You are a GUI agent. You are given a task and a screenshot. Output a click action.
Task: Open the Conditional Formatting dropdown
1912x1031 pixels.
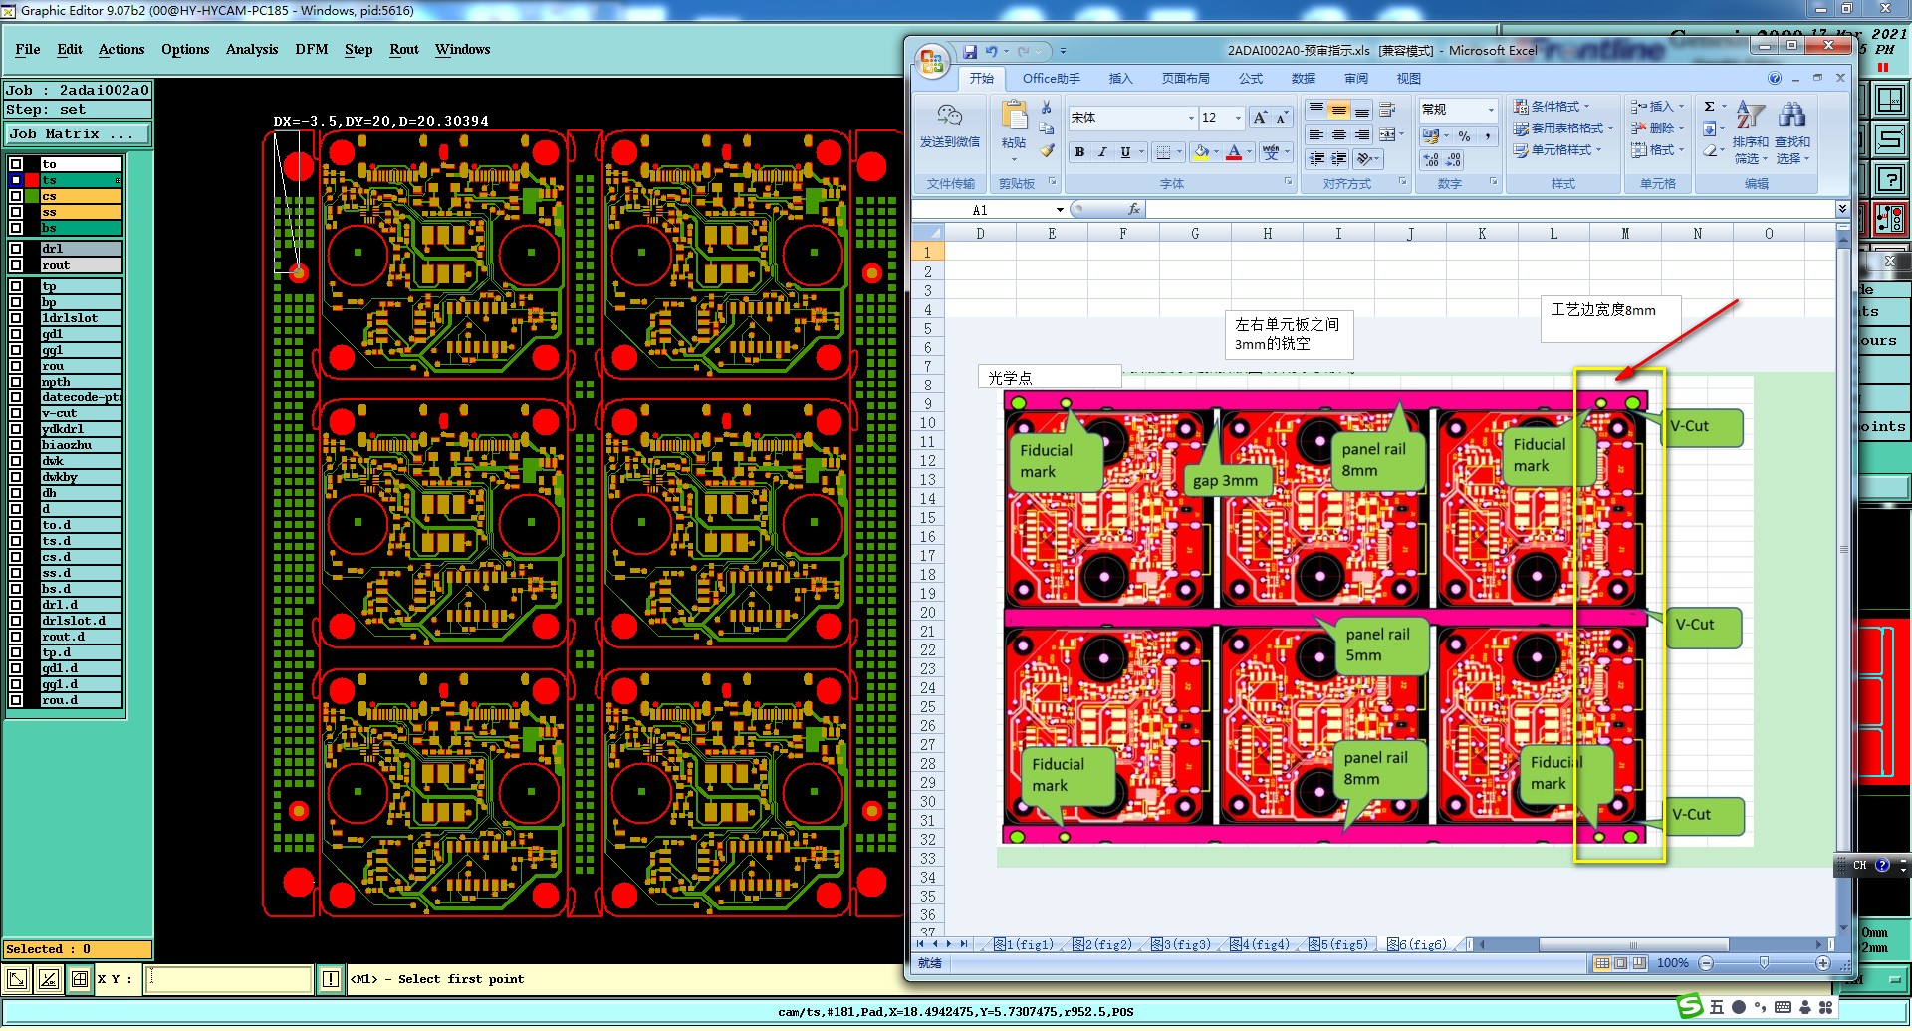1552,107
